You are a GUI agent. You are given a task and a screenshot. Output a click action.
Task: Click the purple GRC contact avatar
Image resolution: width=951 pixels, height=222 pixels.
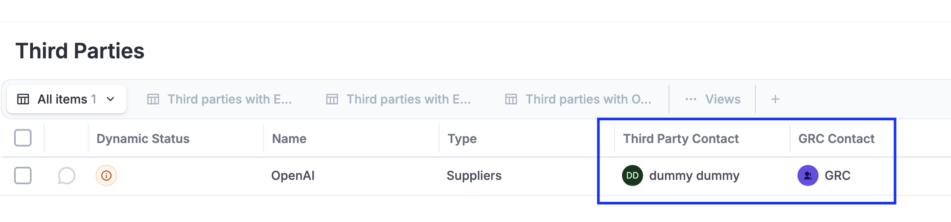808,175
